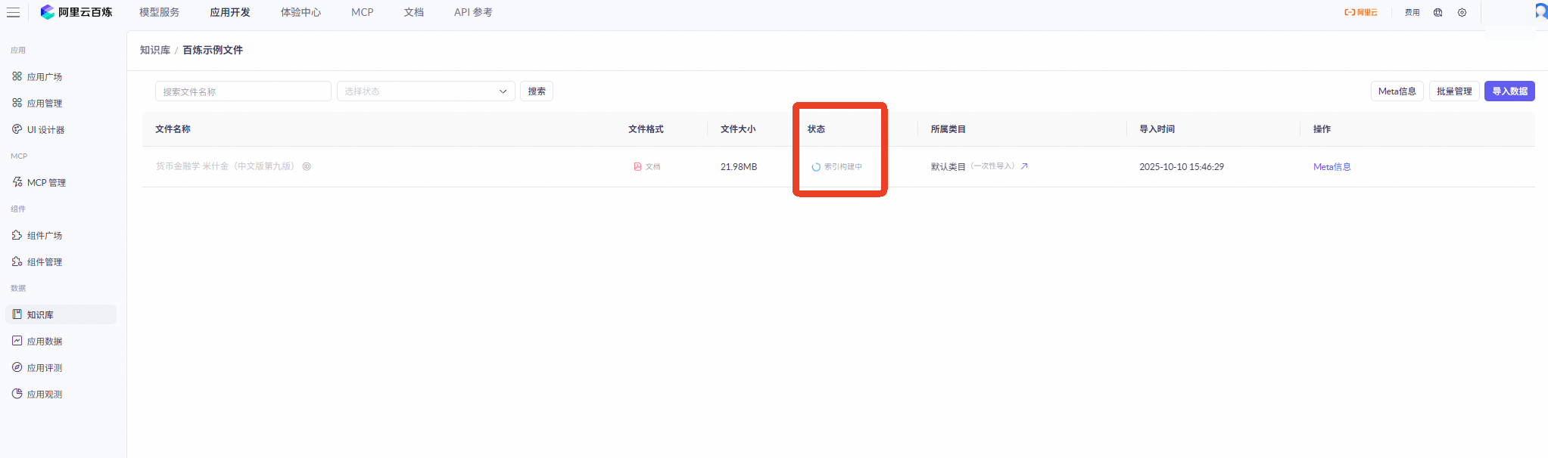Screen dimensions: 1548x458
Task: Click import time 2025-10-10 15:46:29
Action: [1182, 167]
